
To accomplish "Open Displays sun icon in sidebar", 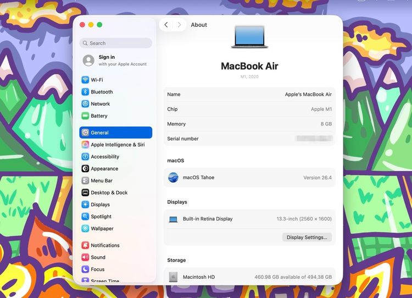I will tap(85, 205).
